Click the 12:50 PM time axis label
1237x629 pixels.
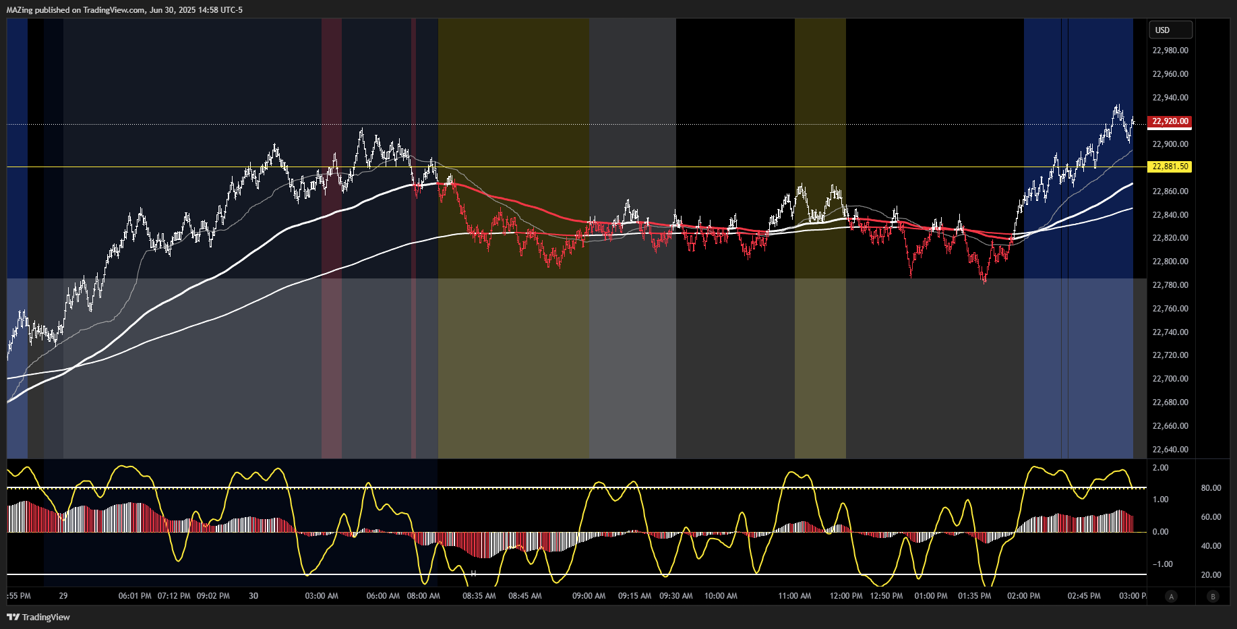click(x=886, y=596)
